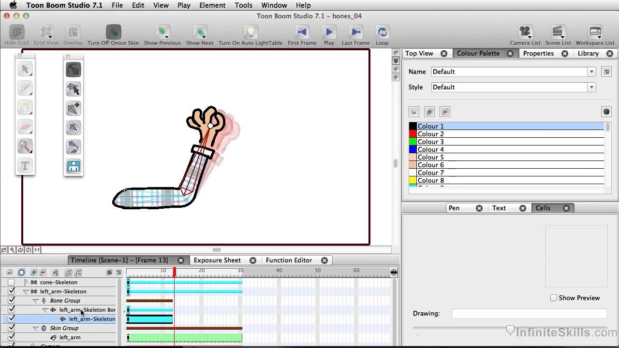Expand cone-Skeleton tree node
This screenshot has height=348, width=619.
(27, 282)
